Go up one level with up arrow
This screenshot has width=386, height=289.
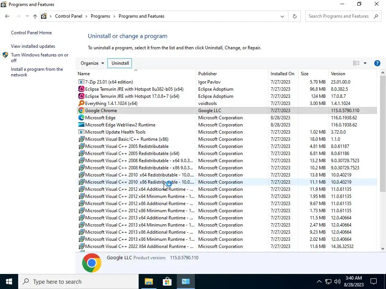pyautogui.click(x=35, y=16)
